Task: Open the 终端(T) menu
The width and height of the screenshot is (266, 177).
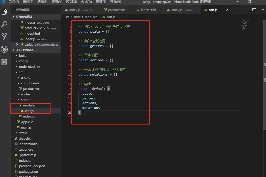Action: [101, 2]
